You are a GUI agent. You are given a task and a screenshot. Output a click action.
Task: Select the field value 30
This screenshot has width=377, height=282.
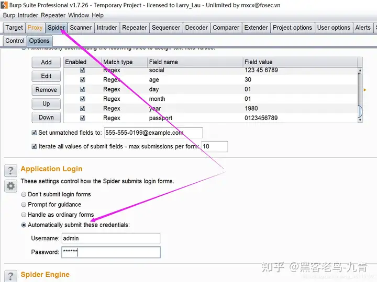click(248, 79)
